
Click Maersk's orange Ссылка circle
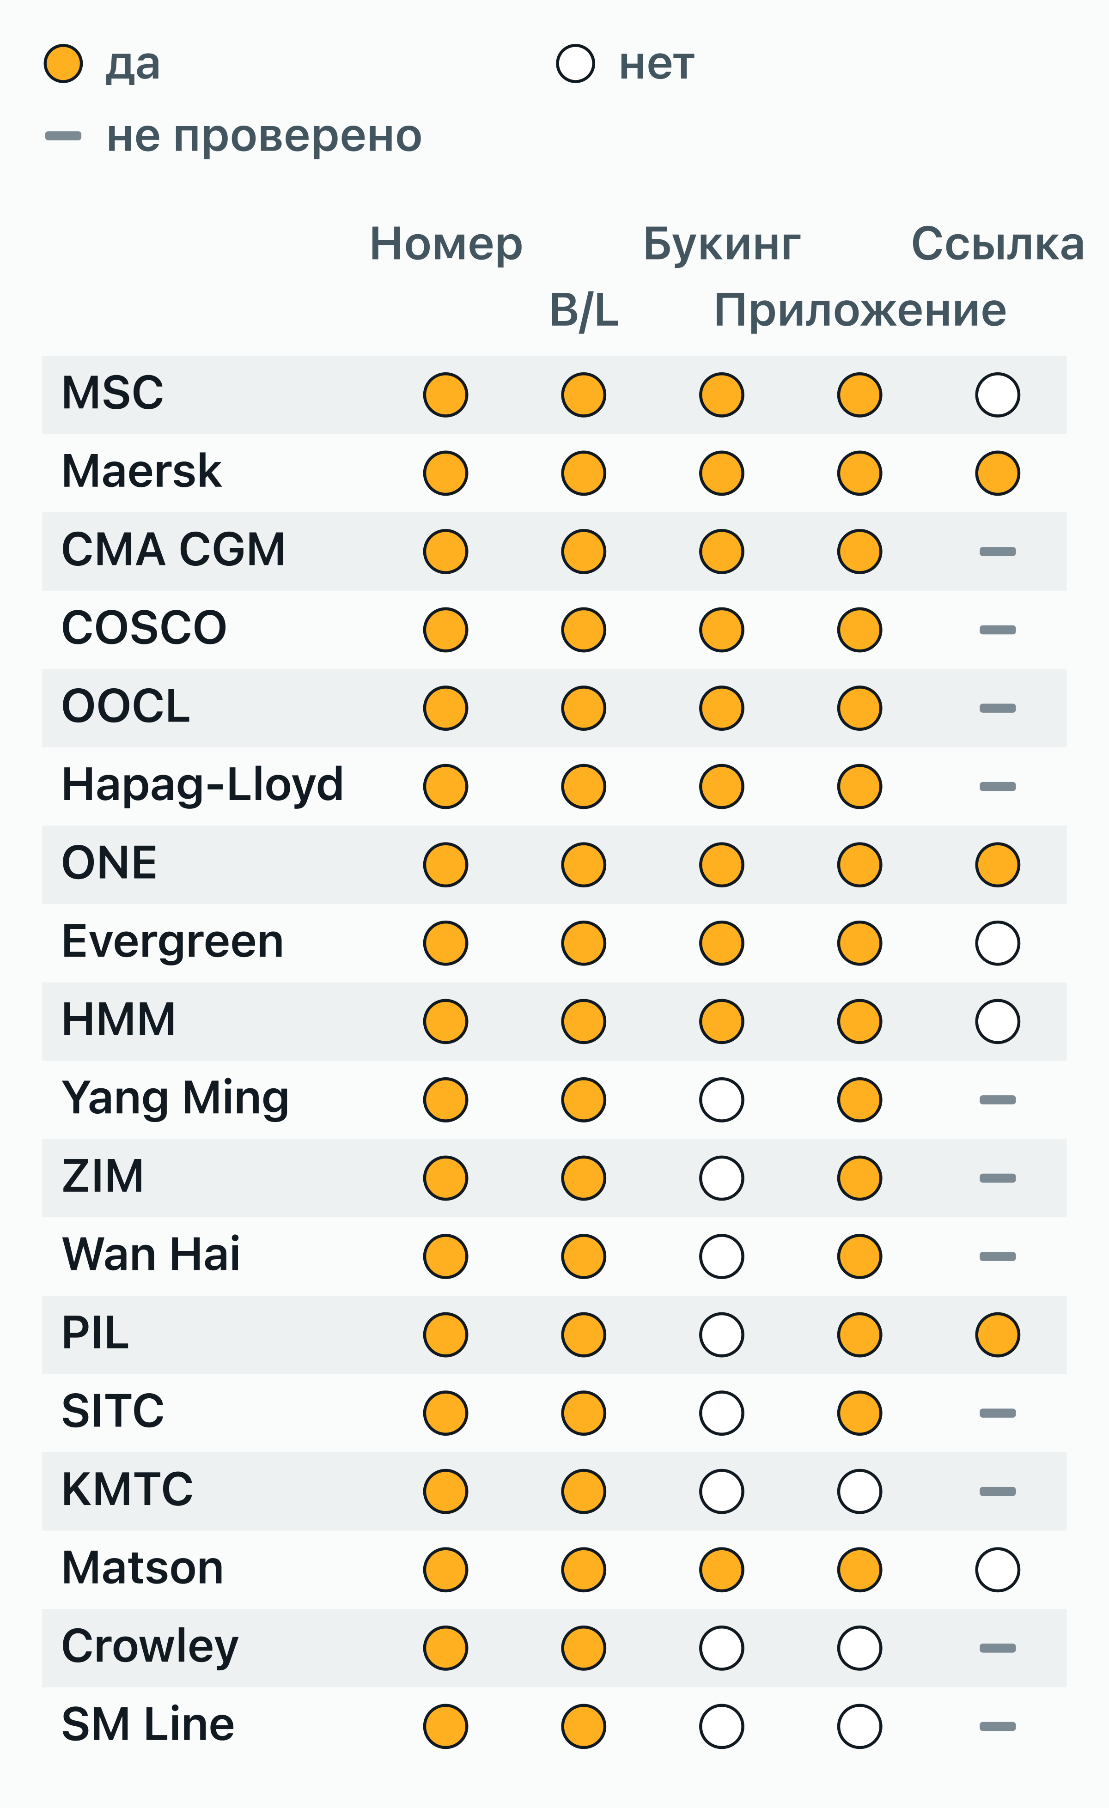(x=998, y=473)
